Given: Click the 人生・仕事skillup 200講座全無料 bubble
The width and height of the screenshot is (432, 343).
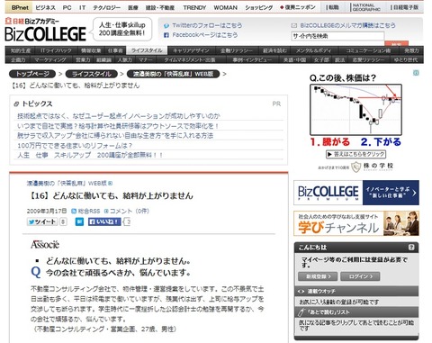Looking at the screenshot, I should tap(122, 29).
